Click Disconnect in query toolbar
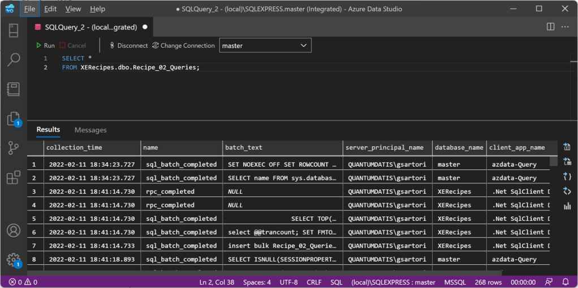Viewport: 578px width, 288px height. [128, 45]
